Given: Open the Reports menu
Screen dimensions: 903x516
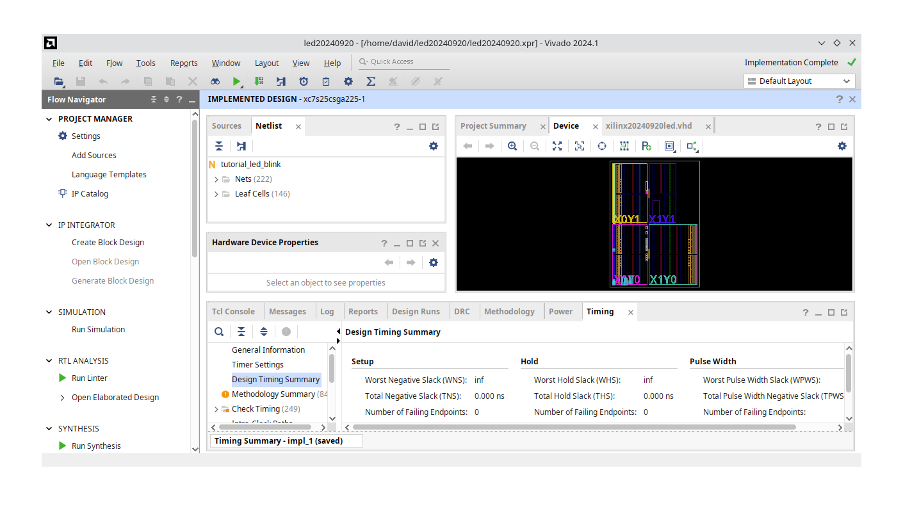Looking at the screenshot, I should [184, 63].
